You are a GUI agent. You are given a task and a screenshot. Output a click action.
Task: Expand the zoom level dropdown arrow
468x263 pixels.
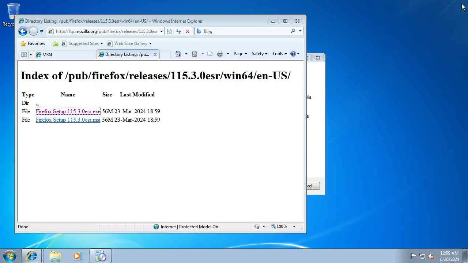pyautogui.click(x=294, y=226)
